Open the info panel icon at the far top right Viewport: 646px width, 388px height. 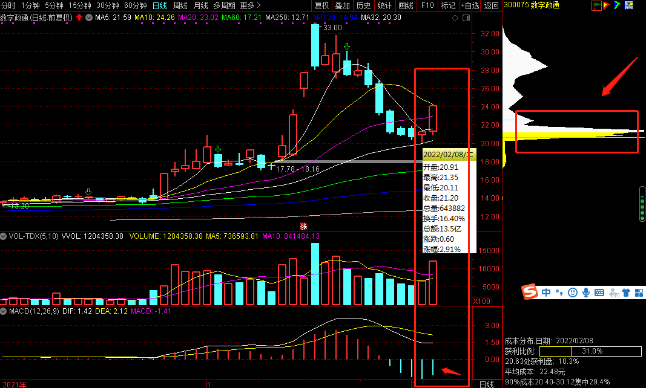[628, 5]
